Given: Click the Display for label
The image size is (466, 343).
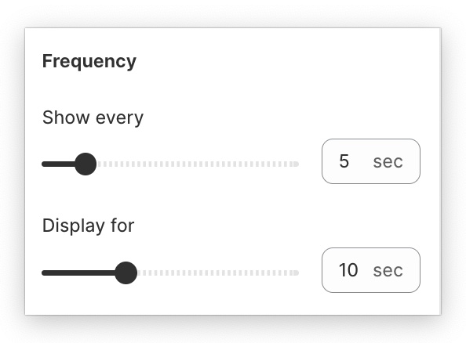Looking at the screenshot, I should [x=89, y=226].
